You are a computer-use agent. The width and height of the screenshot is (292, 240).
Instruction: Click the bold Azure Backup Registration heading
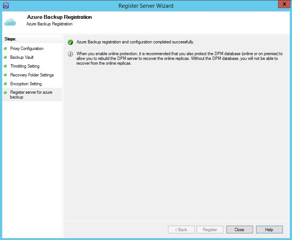(x=59, y=17)
